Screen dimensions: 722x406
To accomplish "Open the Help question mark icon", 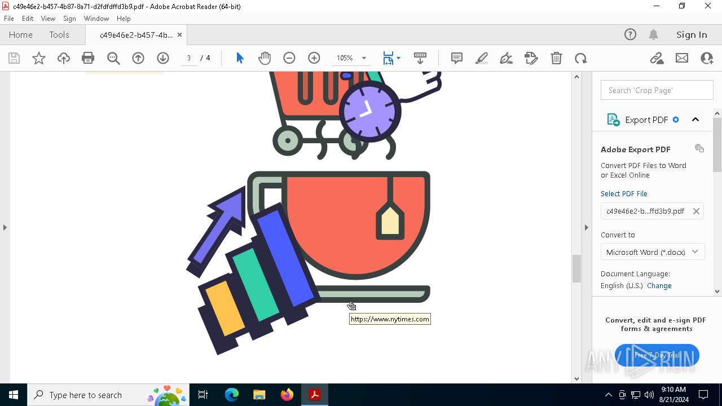I will point(630,34).
